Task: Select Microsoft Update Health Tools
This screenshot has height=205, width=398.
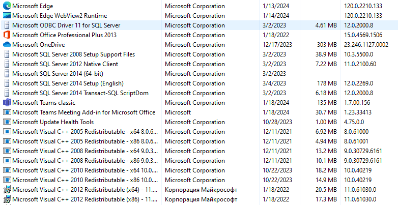Action: tap(53, 122)
